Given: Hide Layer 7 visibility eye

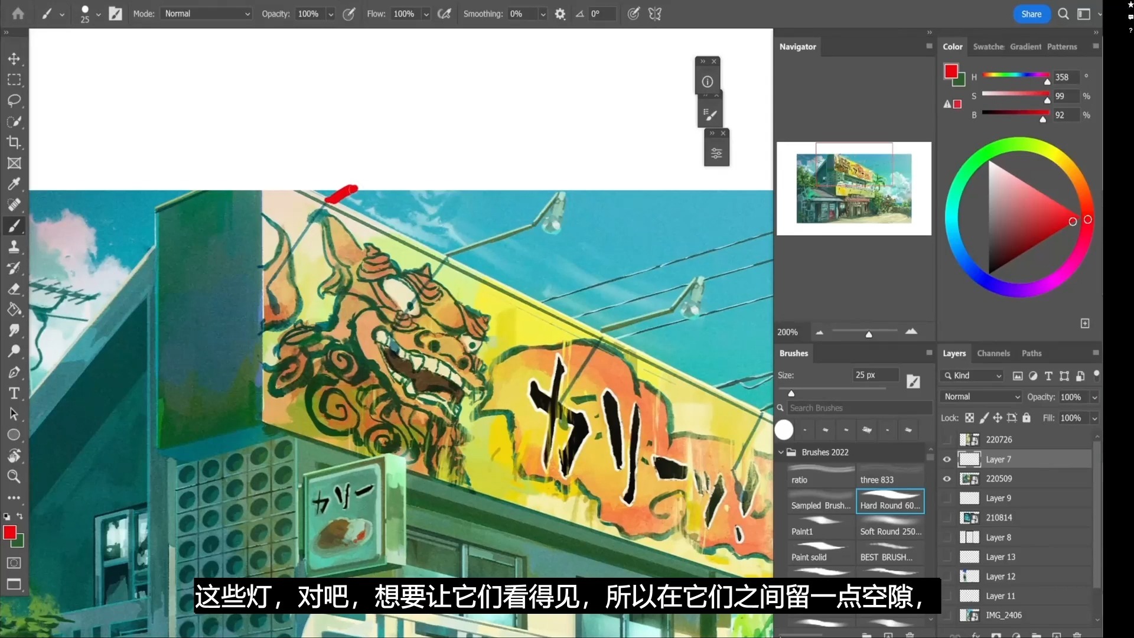Looking at the screenshot, I should click(x=947, y=459).
